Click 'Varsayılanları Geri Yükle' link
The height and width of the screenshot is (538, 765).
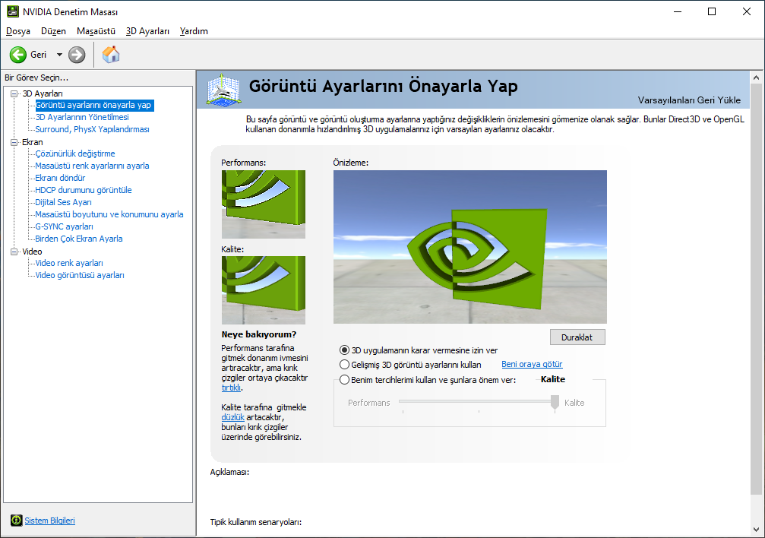689,100
